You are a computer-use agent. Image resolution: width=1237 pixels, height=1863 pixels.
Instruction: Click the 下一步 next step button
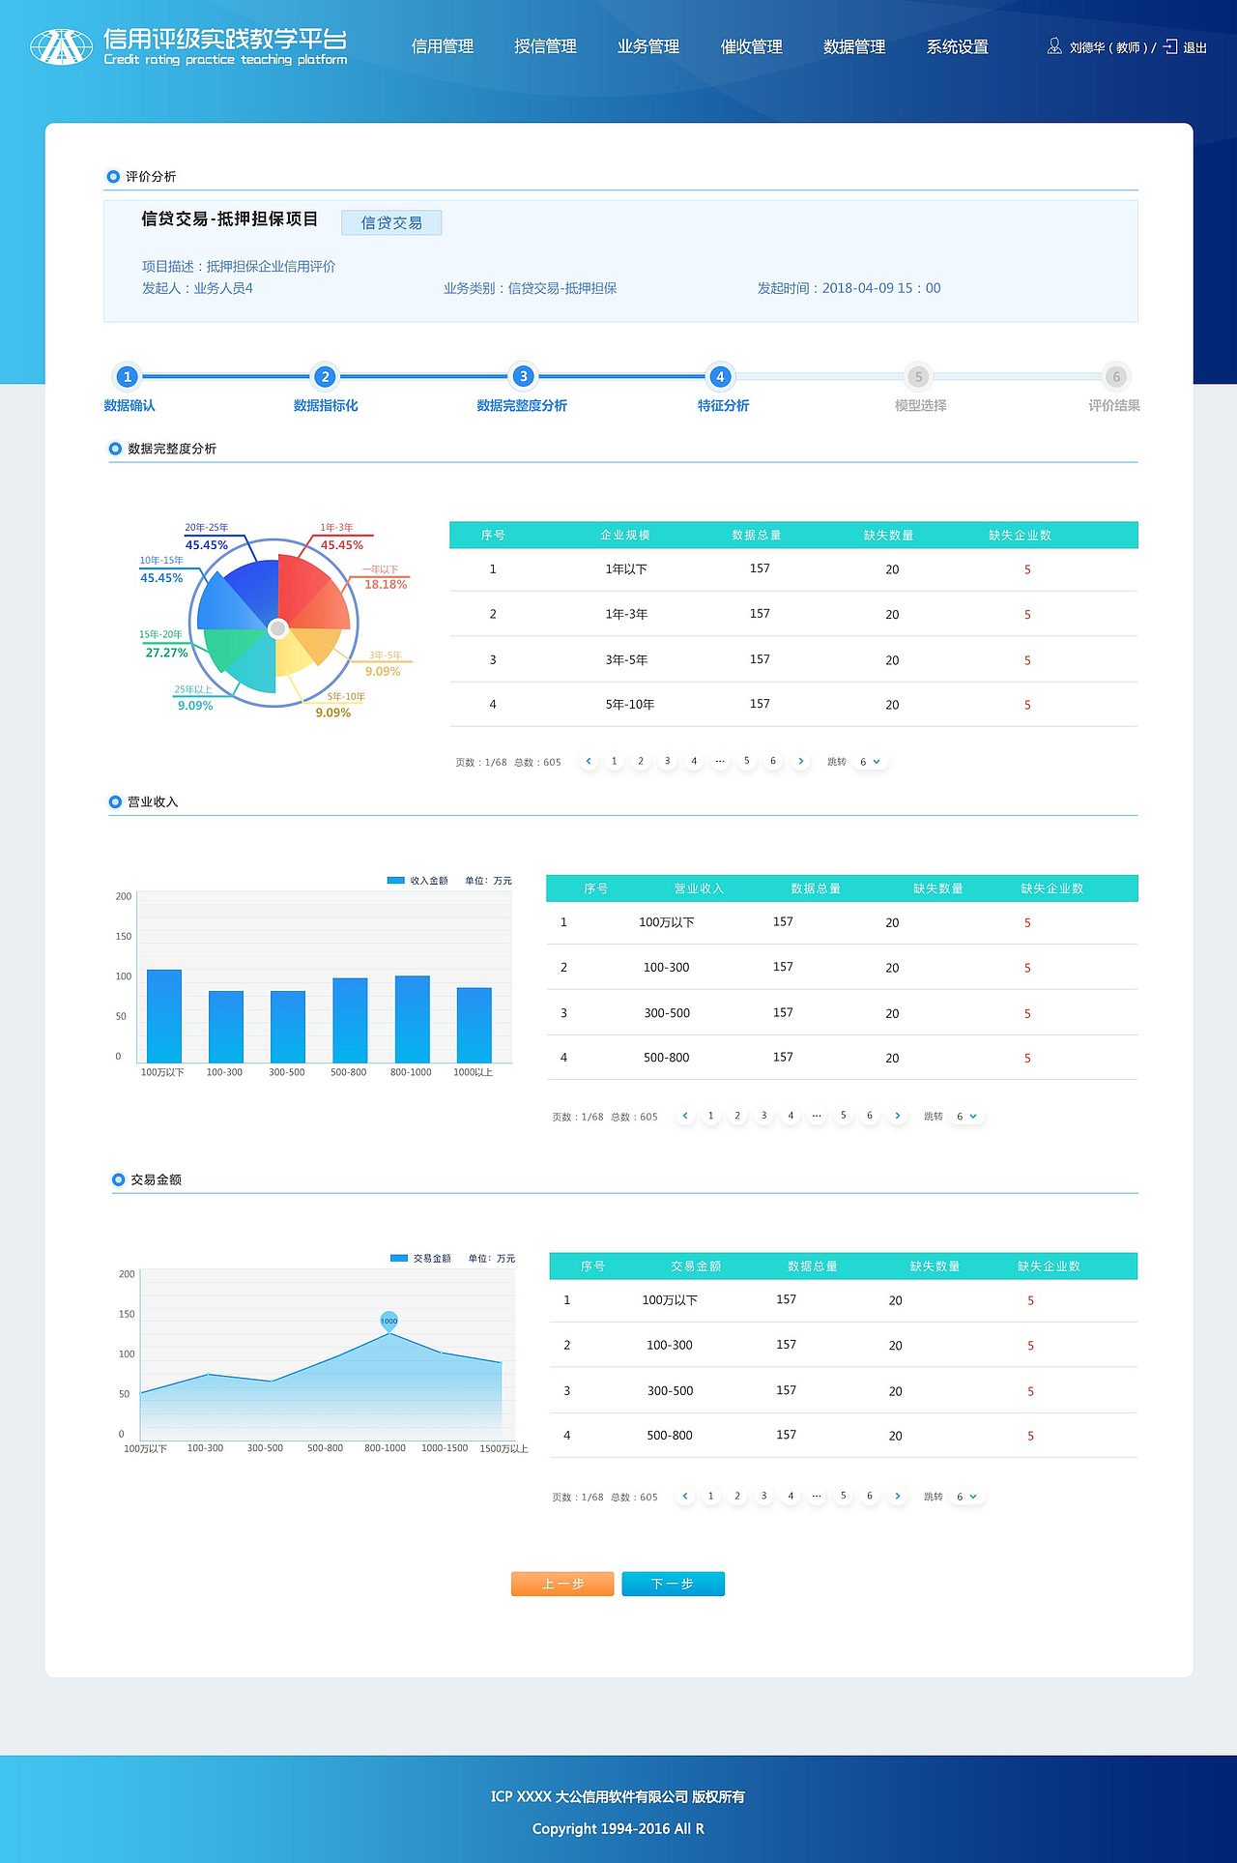(673, 1584)
